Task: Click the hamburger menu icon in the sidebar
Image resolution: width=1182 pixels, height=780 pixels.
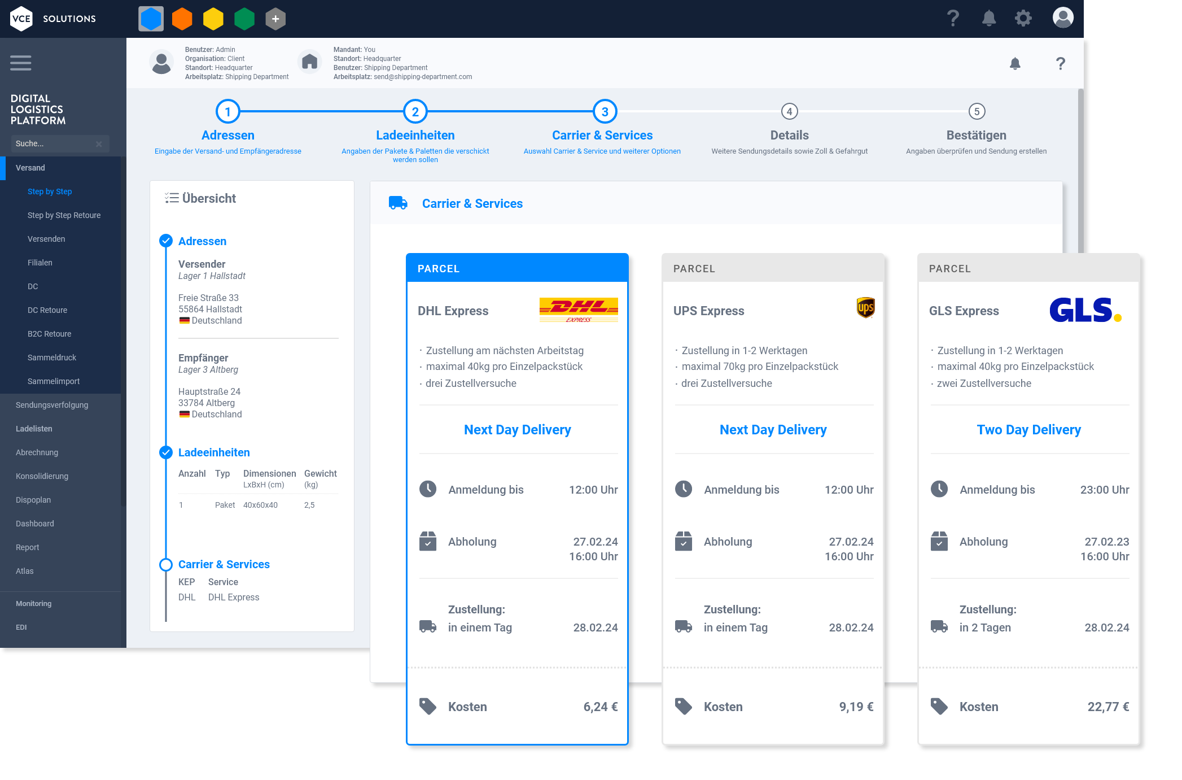Action: coord(21,63)
